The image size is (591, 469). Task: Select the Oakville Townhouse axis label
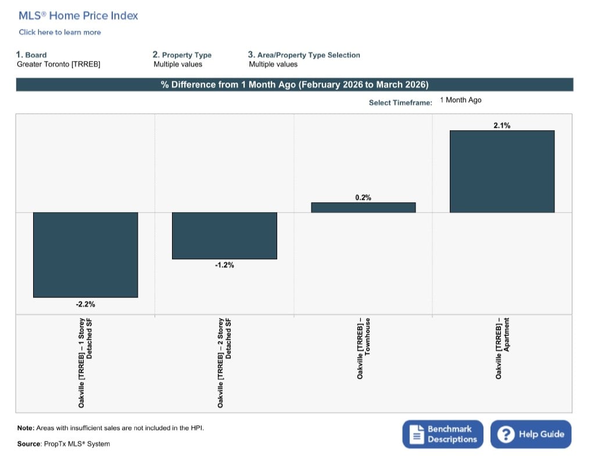coord(364,349)
